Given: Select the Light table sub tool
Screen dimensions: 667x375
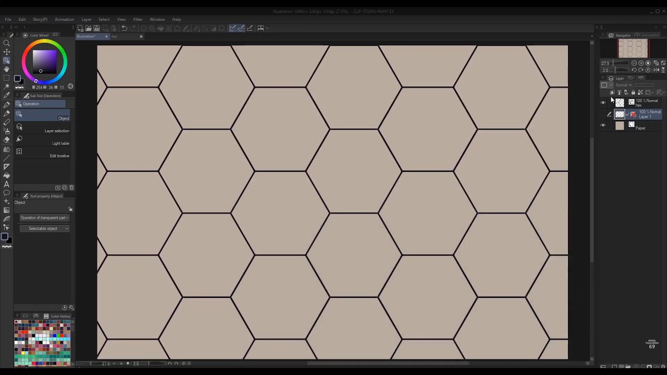Looking at the screenshot, I should [42, 141].
